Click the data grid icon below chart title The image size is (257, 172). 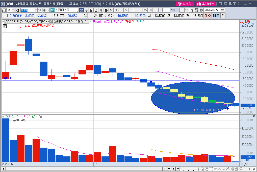(5, 26)
